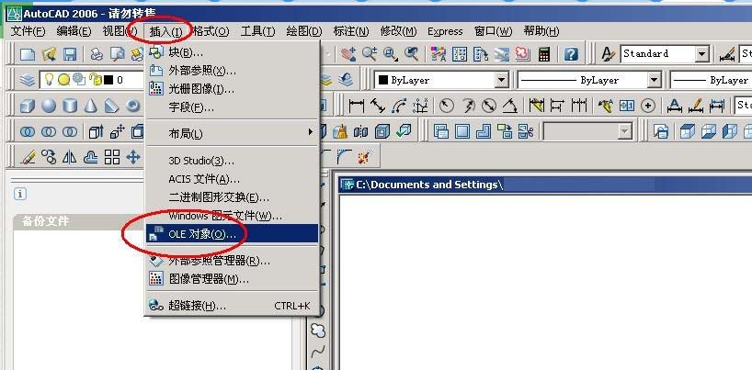Screen dimensions: 752x370
Task: Expand the Standard text style dropdown
Action: coord(702,53)
